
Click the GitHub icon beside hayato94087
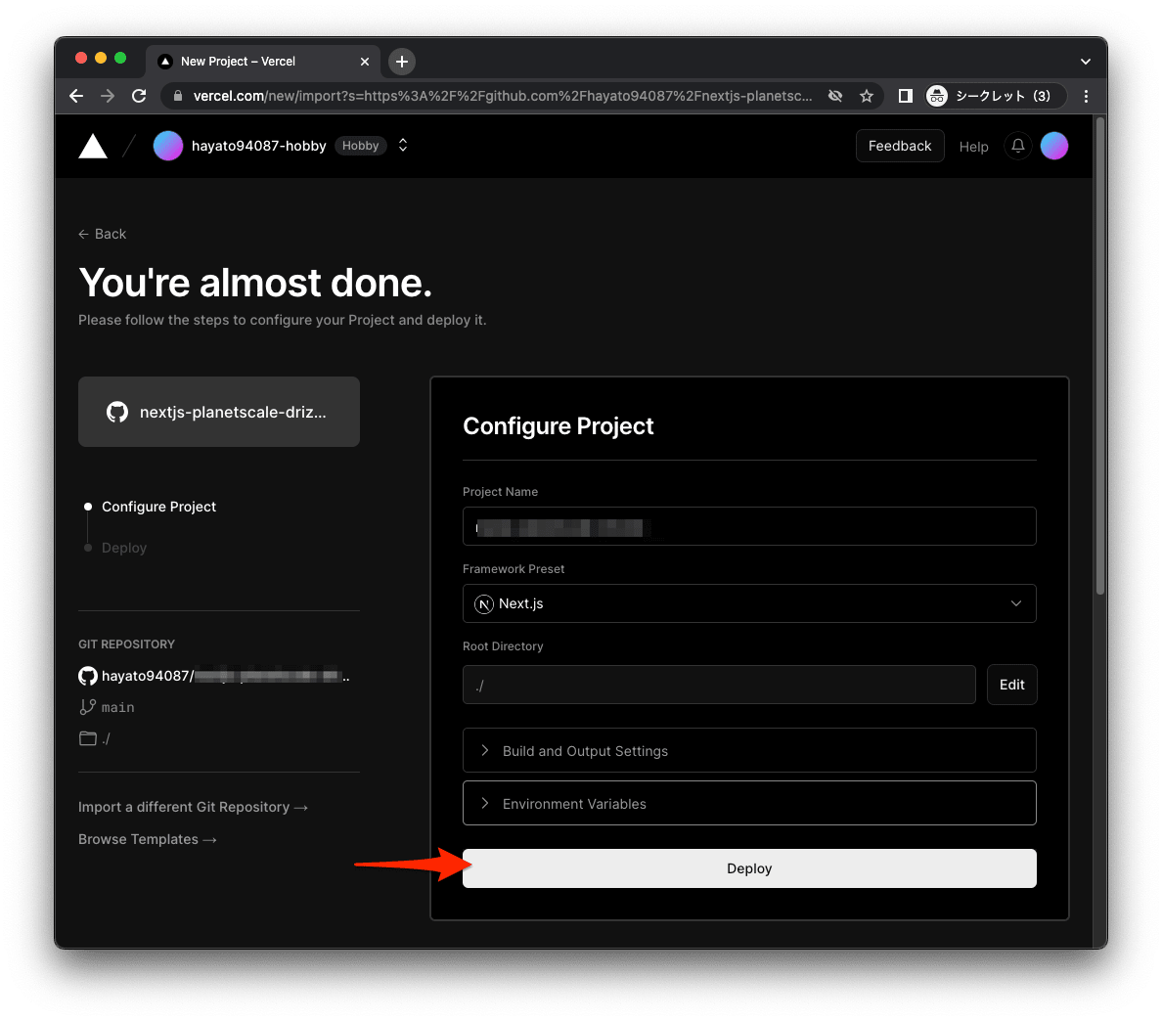point(88,676)
